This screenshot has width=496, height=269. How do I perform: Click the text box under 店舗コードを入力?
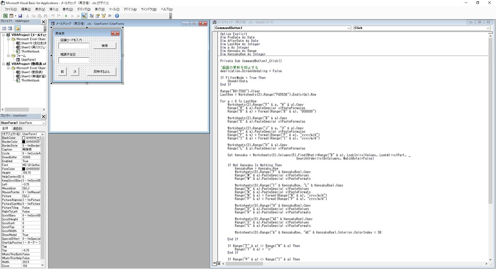[x=74, y=46]
